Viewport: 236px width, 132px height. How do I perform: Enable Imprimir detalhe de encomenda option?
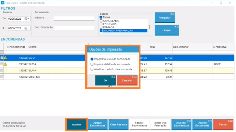coord(92,64)
